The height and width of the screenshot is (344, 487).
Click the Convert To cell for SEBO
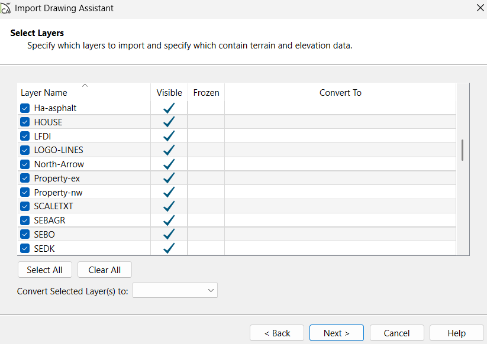(x=340, y=234)
